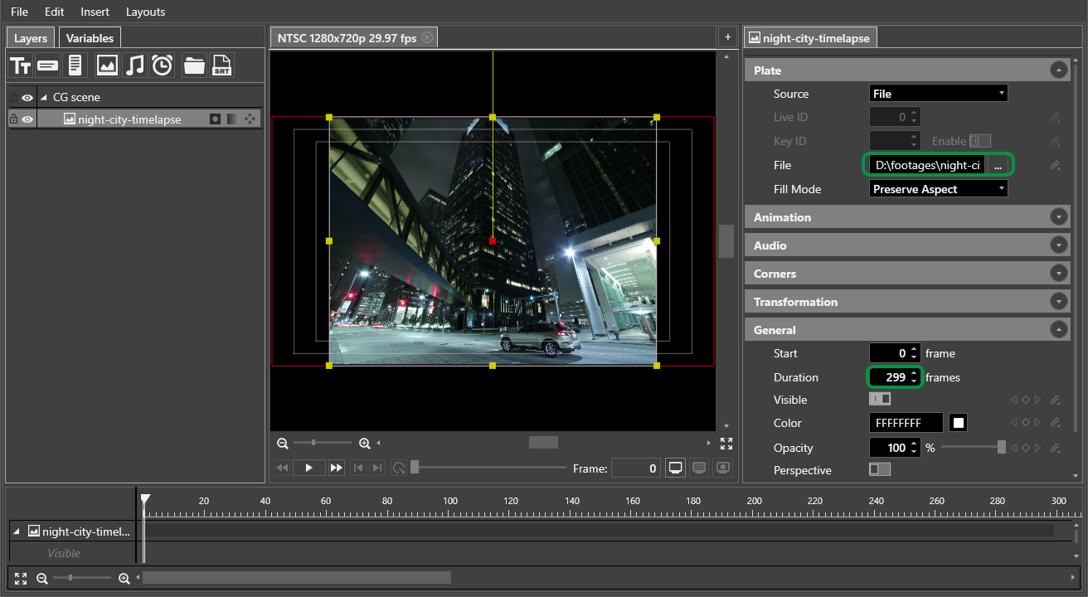1088x597 pixels.
Task: Open the Fill Mode dropdown
Action: point(939,189)
